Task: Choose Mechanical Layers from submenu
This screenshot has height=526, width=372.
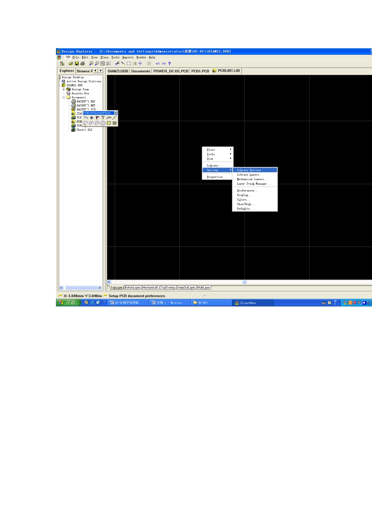Action: click(x=255, y=179)
